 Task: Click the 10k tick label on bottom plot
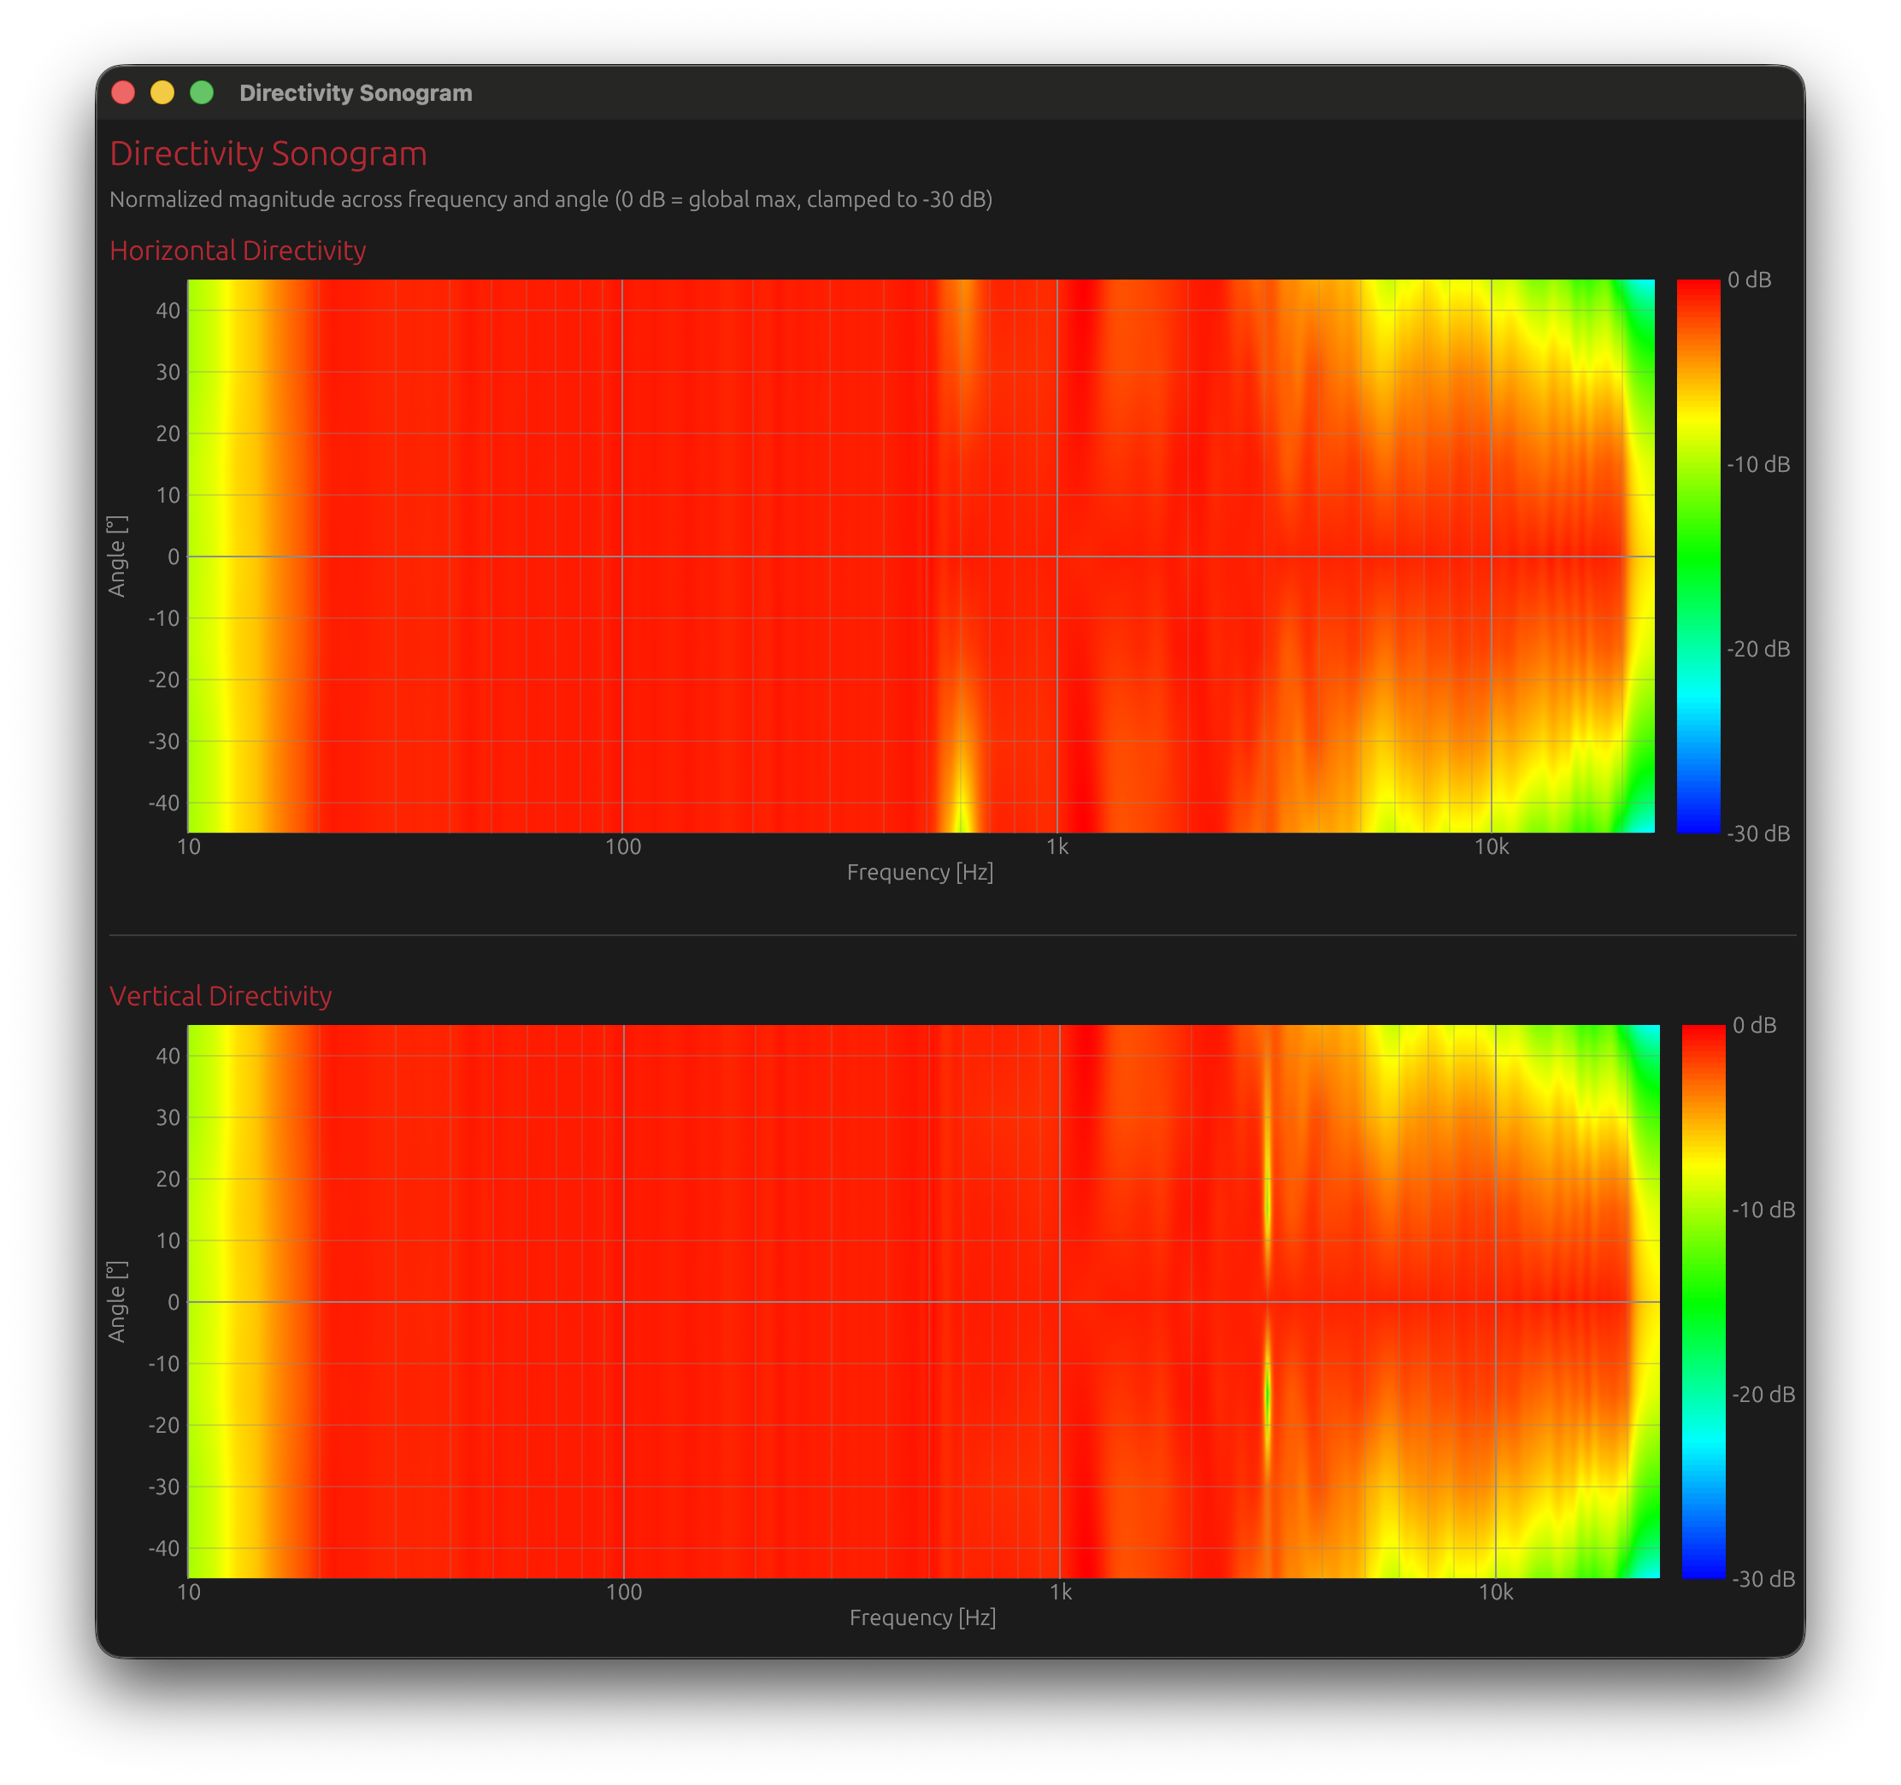1495,1593
